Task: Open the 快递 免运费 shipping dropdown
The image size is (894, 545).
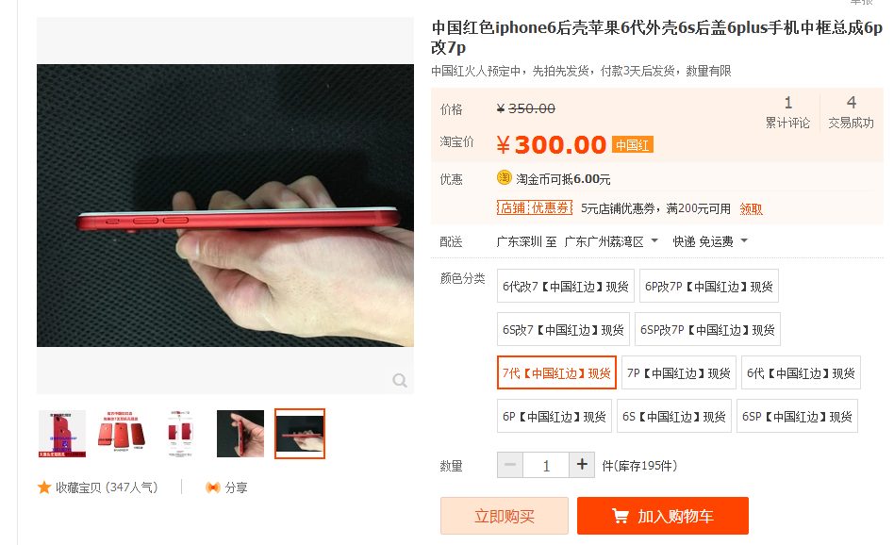Action: [710, 241]
